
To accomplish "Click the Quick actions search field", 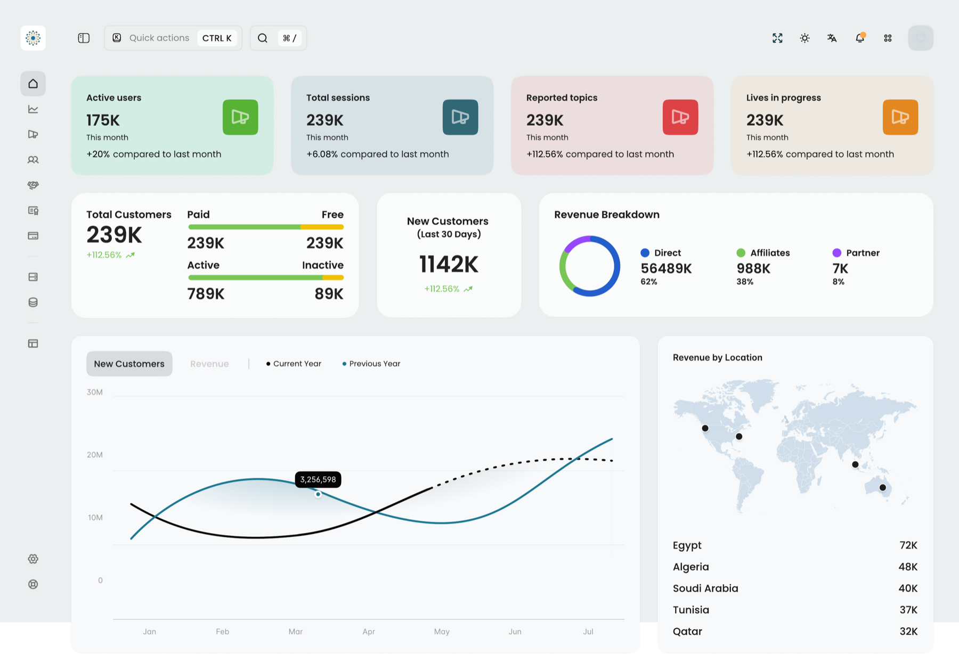I will coord(173,38).
